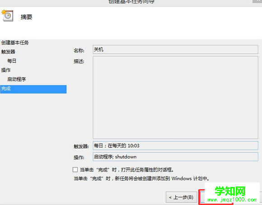Enable opening task properties dialog checkbox
The image size is (262, 205).
[x=75, y=170]
